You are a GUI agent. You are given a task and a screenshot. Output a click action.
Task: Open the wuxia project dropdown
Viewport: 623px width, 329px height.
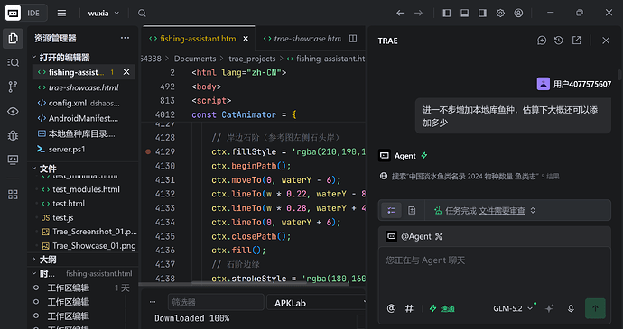click(x=104, y=14)
